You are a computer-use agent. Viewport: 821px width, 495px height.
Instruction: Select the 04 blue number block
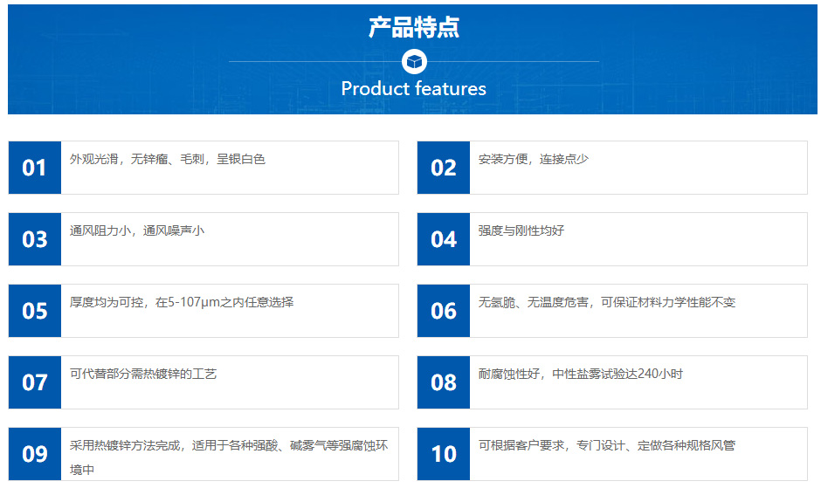(x=444, y=239)
